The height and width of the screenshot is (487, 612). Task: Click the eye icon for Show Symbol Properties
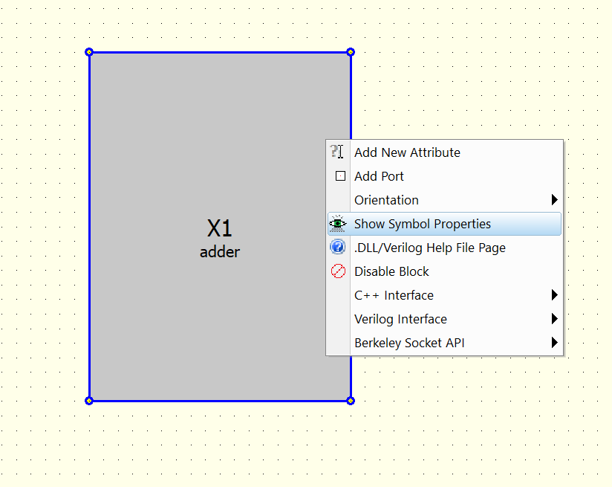(338, 224)
